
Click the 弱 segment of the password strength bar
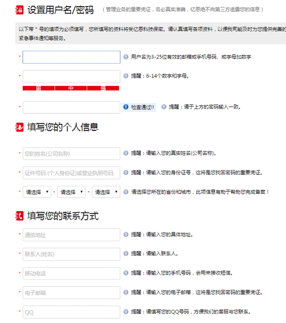click(x=39, y=89)
